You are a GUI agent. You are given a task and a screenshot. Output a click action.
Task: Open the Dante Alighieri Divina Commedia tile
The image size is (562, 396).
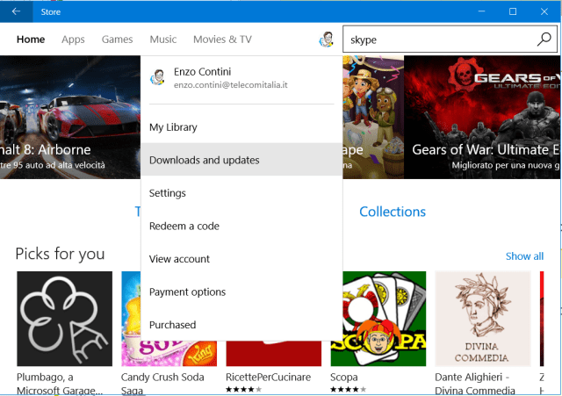pyautogui.click(x=482, y=319)
